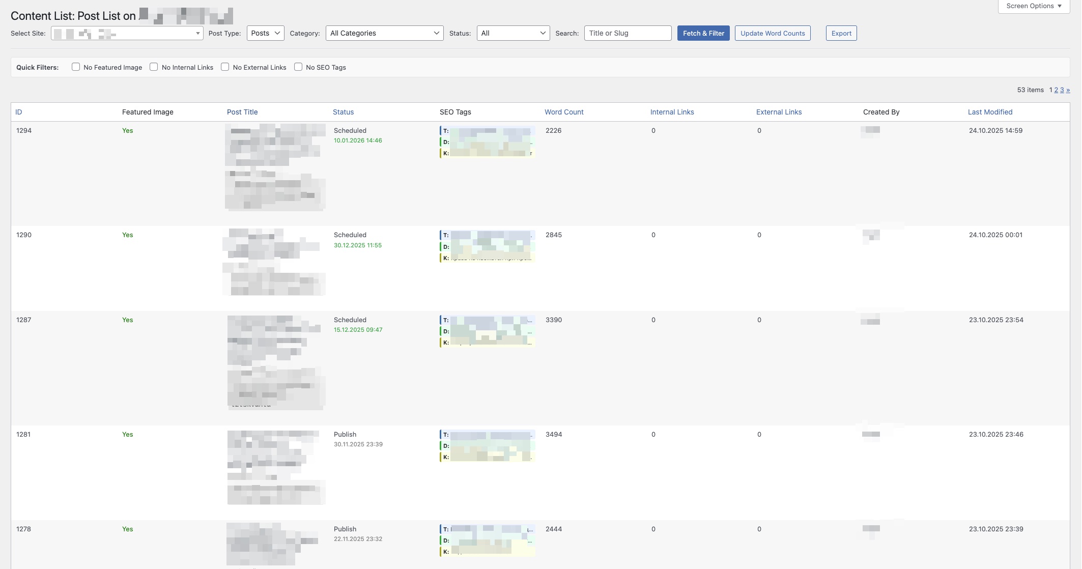1082x569 pixels.
Task: Jump to page 3 of results
Action: click(1062, 90)
